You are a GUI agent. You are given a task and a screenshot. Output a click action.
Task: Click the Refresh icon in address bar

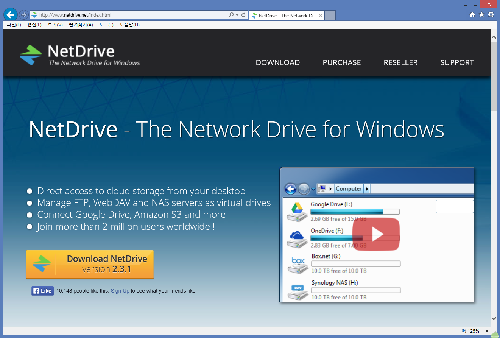pos(243,15)
